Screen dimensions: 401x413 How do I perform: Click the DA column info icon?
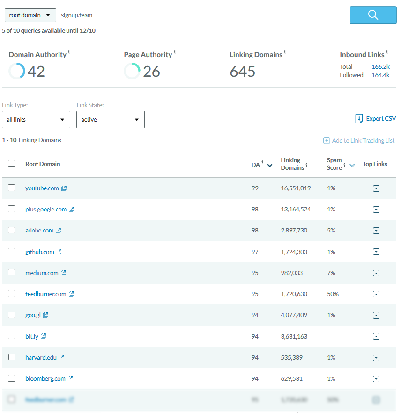point(262,162)
